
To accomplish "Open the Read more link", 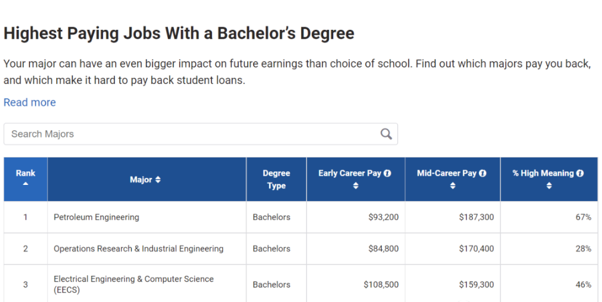I will pos(29,102).
